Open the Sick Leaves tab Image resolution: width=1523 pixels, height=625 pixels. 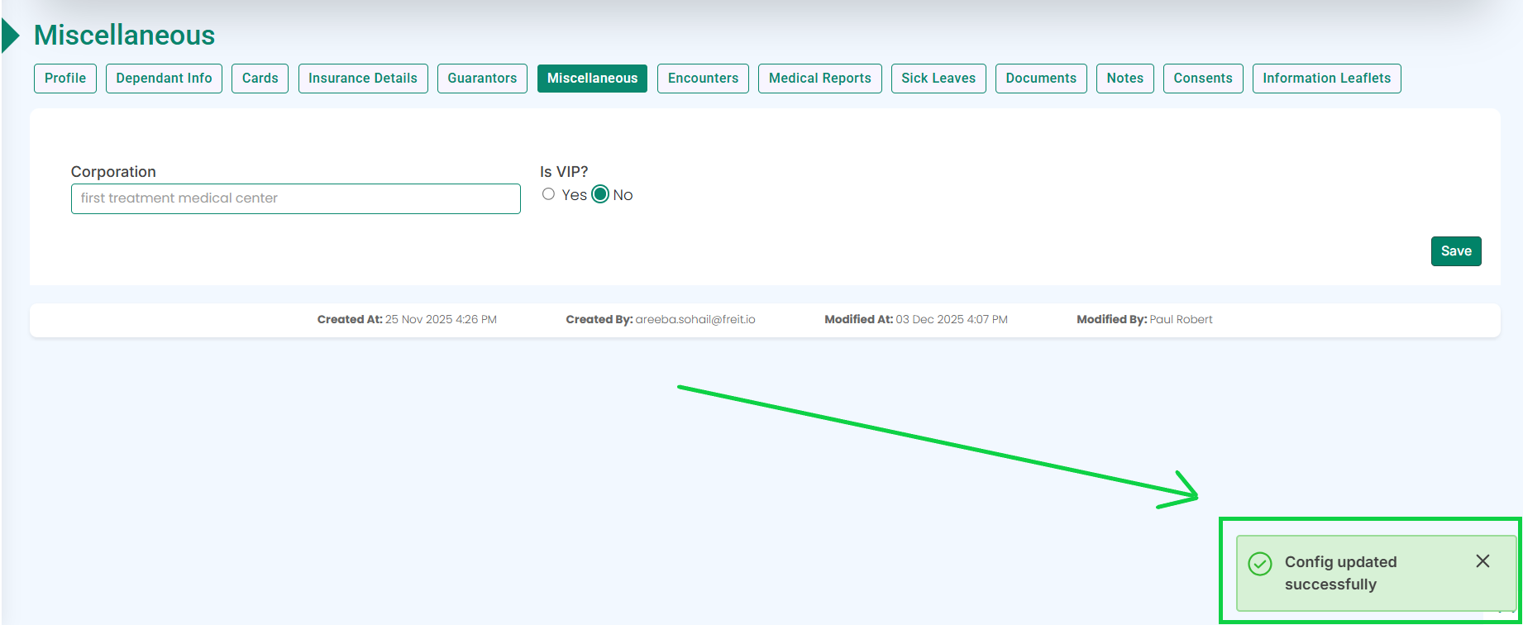[x=938, y=79]
